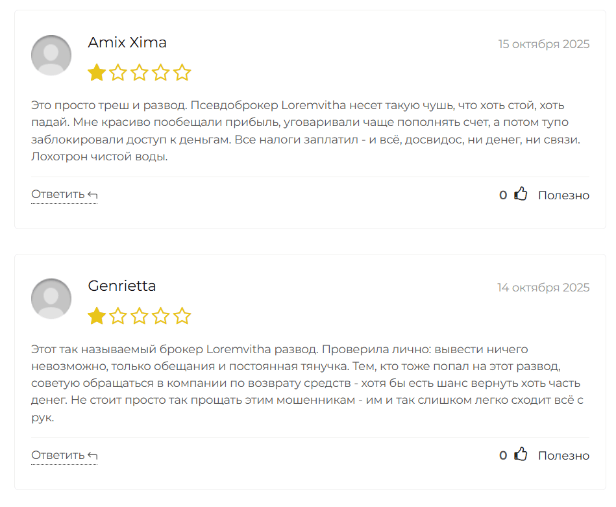Click fifth star in Amix Xima's rating
This screenshot has width=616, height=507.
click(x=182, y=73)
